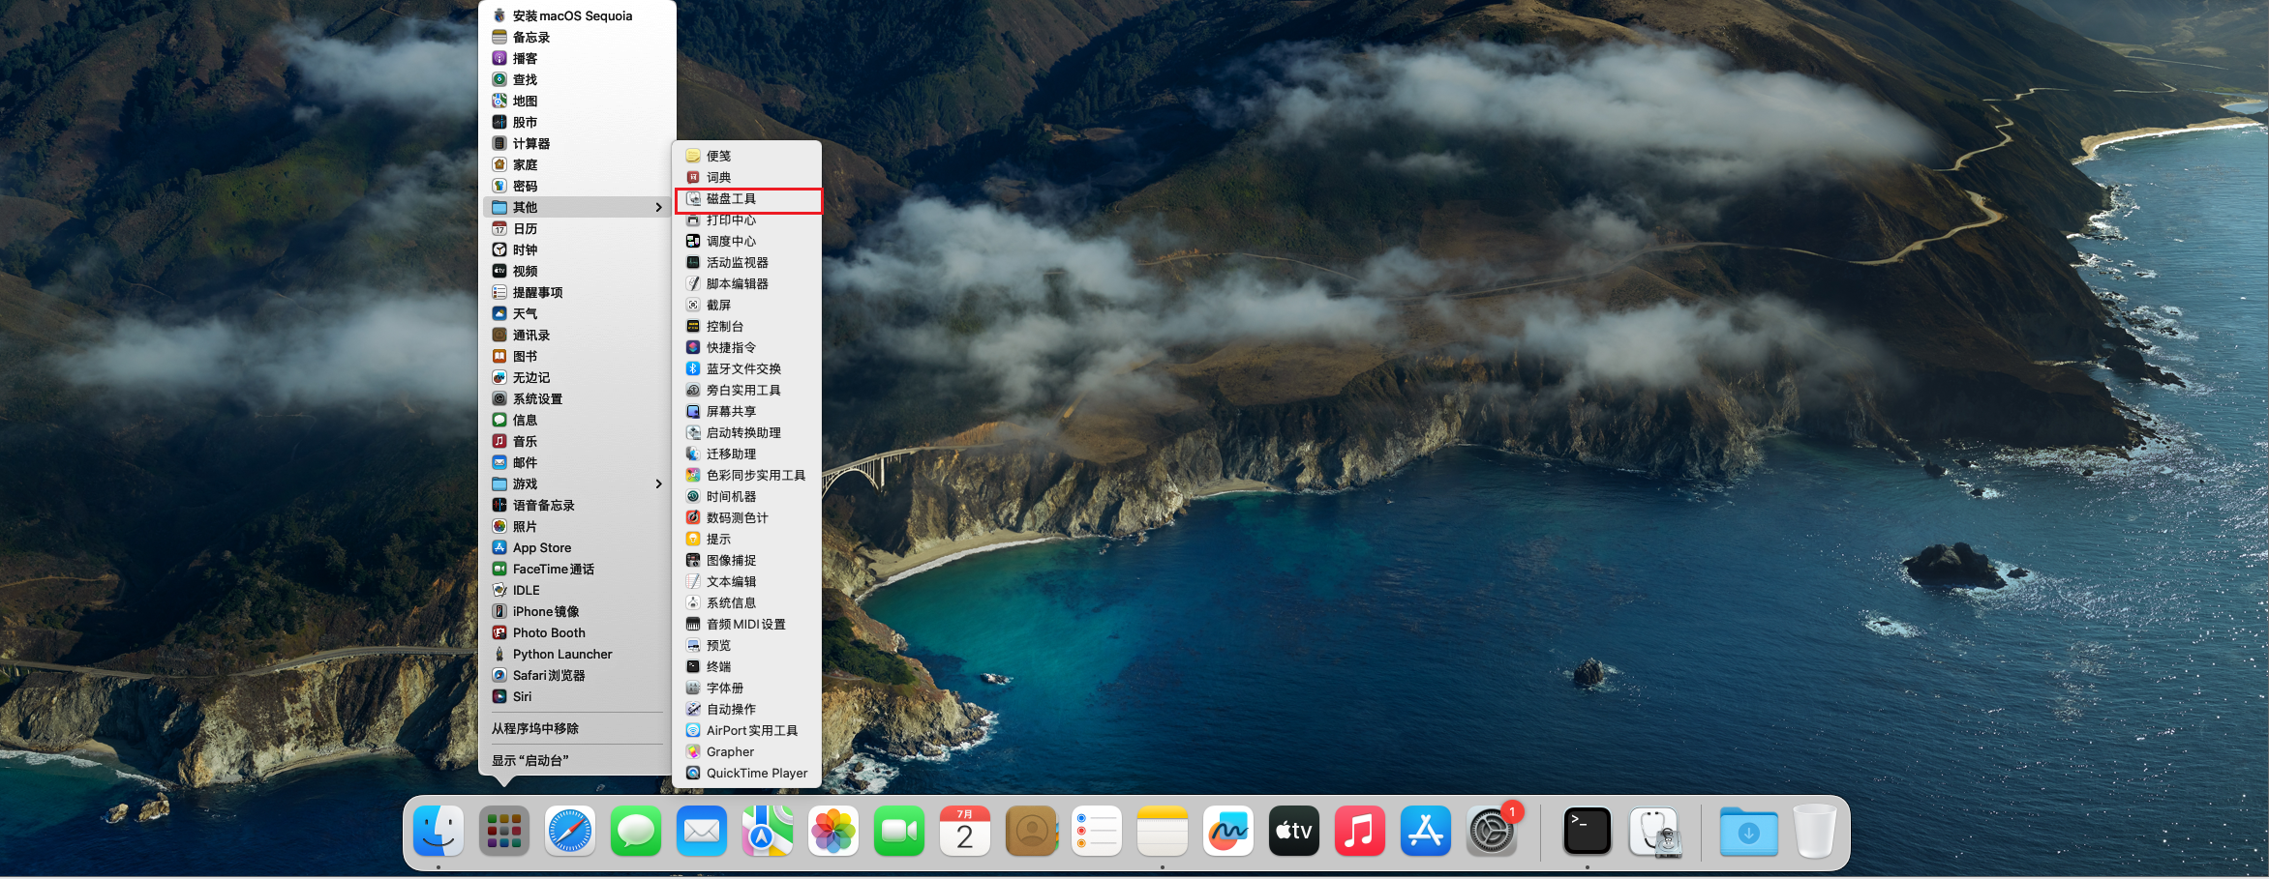This screenshot has height=879, width=2269.
Task: Click the 便笺 sticky notes icon
Action: [x=693, y=156]
